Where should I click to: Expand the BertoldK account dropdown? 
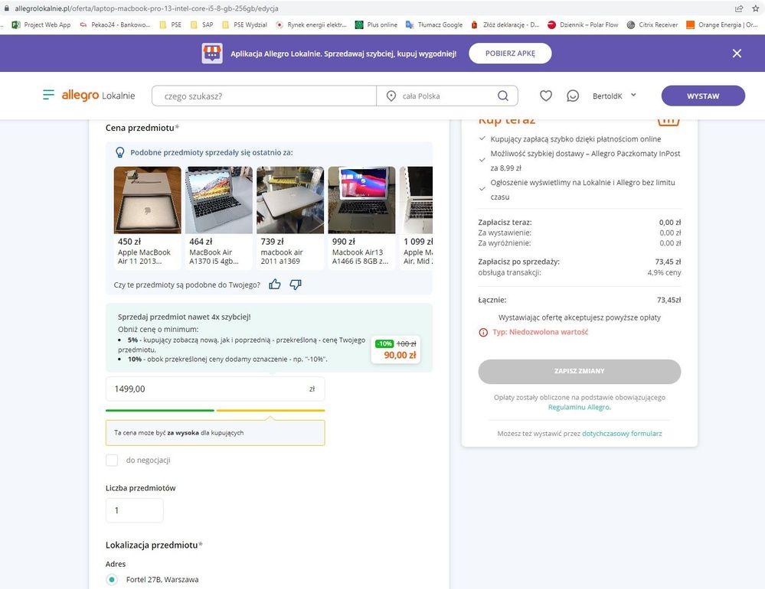pyautogui.click(x=614, y=96)
